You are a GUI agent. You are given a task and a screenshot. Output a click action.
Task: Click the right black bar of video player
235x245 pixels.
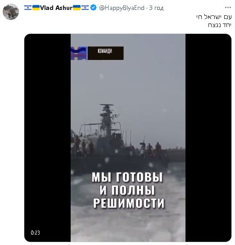[x=208, y=138]
